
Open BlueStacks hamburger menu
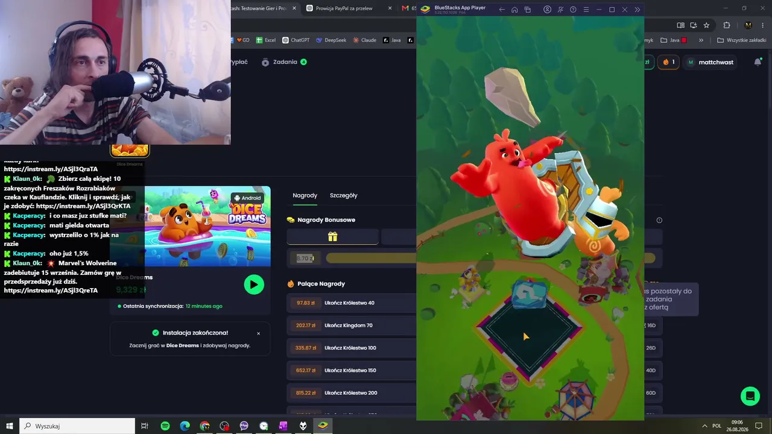click(x=586, y=10)
